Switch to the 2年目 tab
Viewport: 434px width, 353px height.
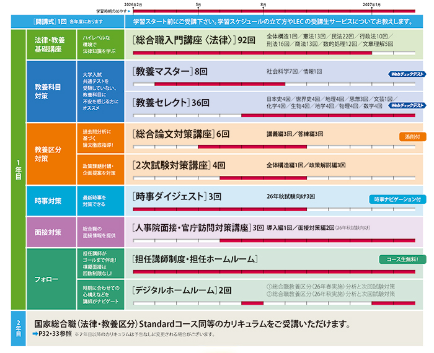tap(18, 328)
